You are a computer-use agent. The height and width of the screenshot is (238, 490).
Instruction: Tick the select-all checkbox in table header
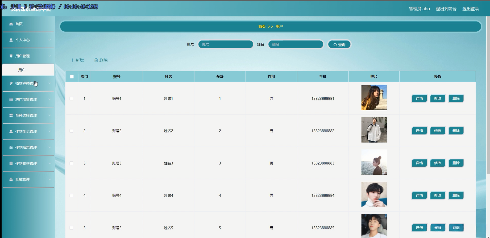[x=72, y=77]
